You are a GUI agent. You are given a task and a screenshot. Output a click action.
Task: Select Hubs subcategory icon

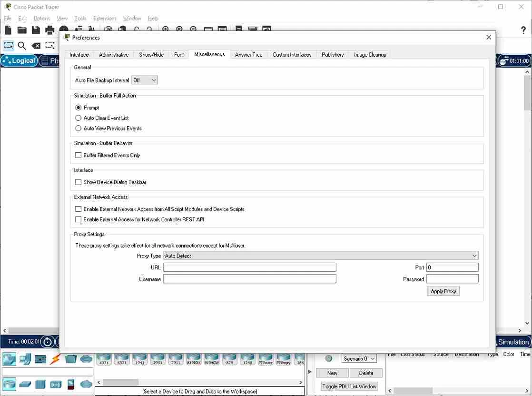click(40, 384)
